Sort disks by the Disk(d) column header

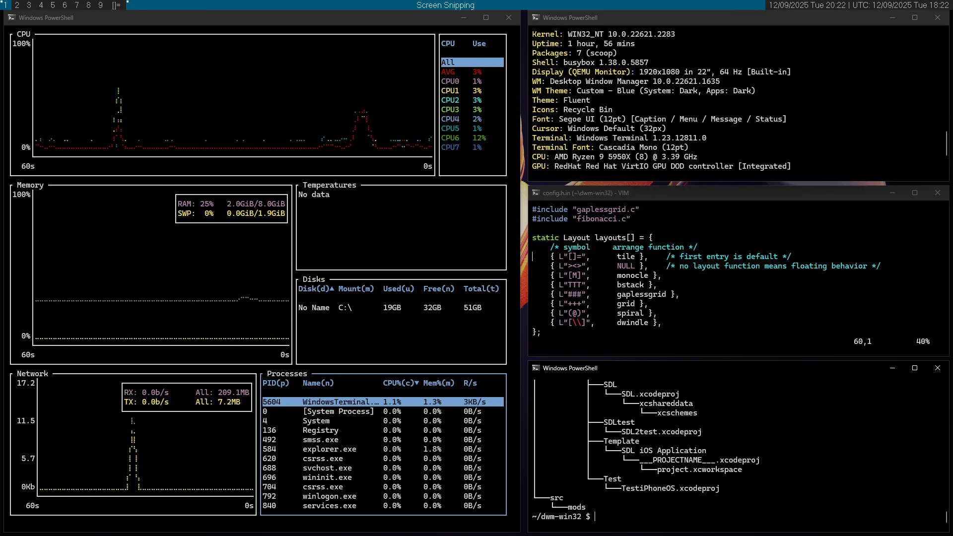(x=316, y=289)
